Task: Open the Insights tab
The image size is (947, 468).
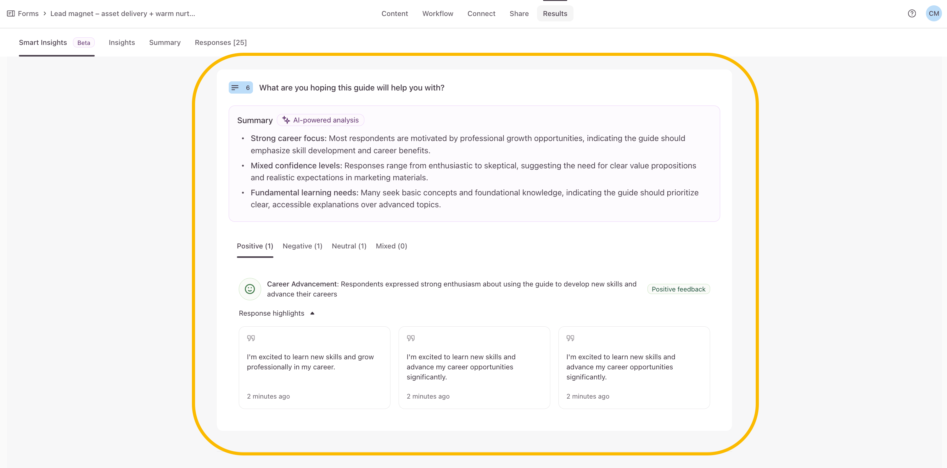Action: (122, 43)
